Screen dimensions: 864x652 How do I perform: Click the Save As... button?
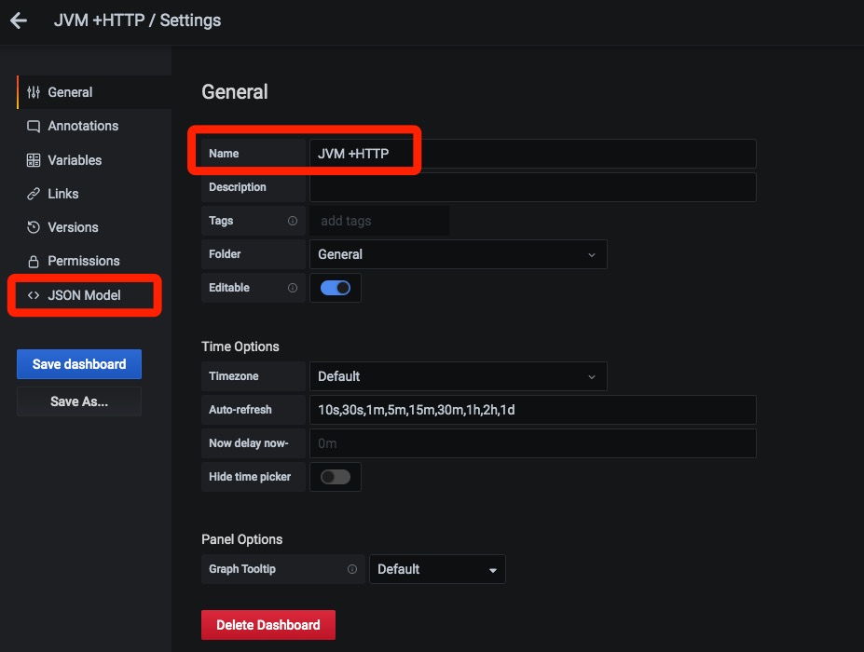(x=79, y=401)
